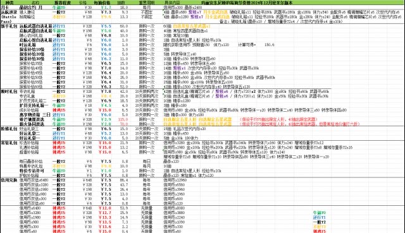Click the 常驻礼包 category cell
Image resolution: width=405 pixels, height=233 pixels.
pos(9,143)
